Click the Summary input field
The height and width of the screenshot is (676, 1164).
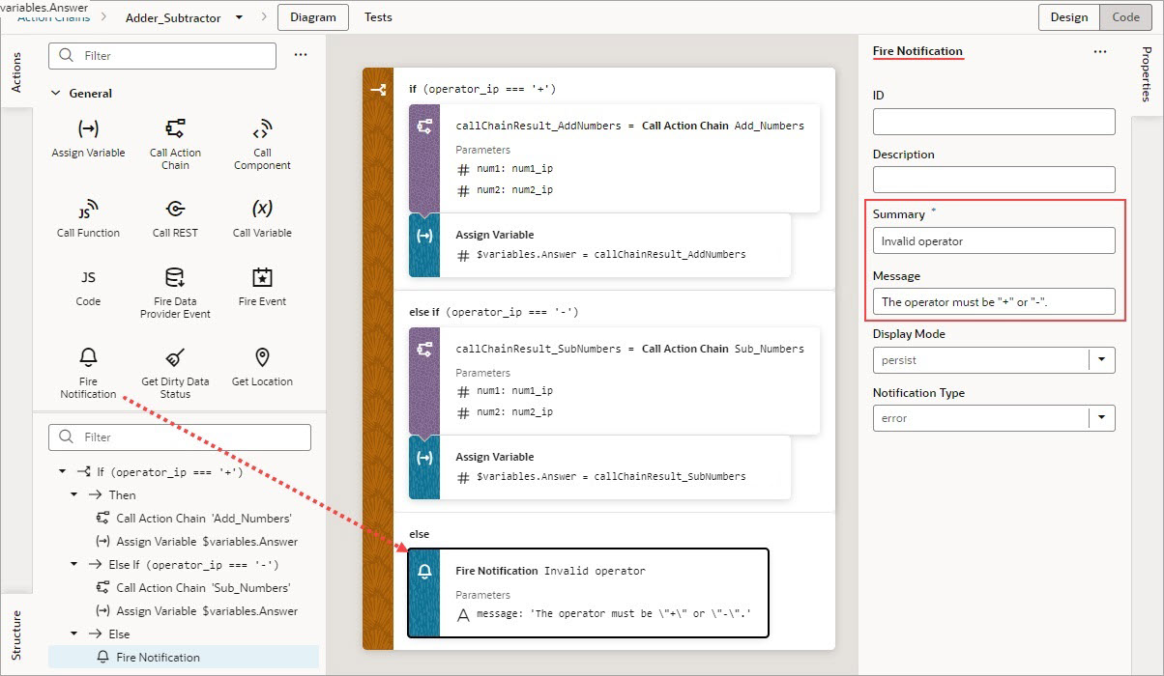tap(994, 240)
